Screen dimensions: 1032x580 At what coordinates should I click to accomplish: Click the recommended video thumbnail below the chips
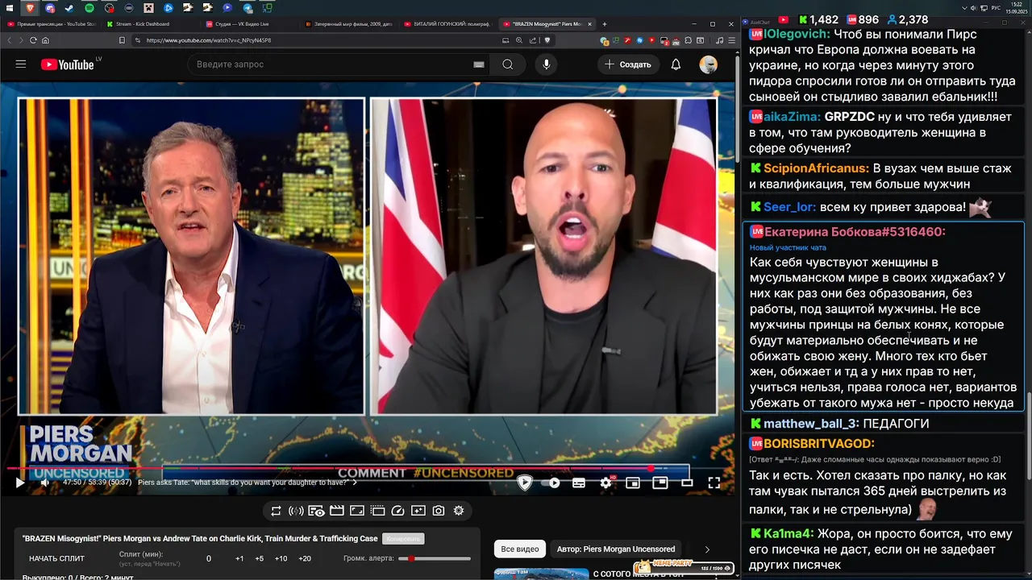[541, 574]
